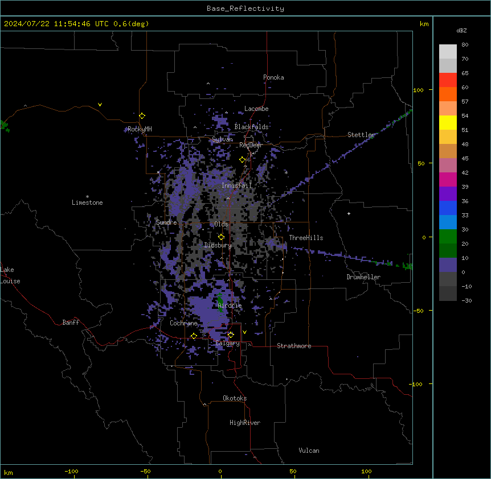Click the Drumheller label
Viewport: 491px width, 479px height.
363,277
